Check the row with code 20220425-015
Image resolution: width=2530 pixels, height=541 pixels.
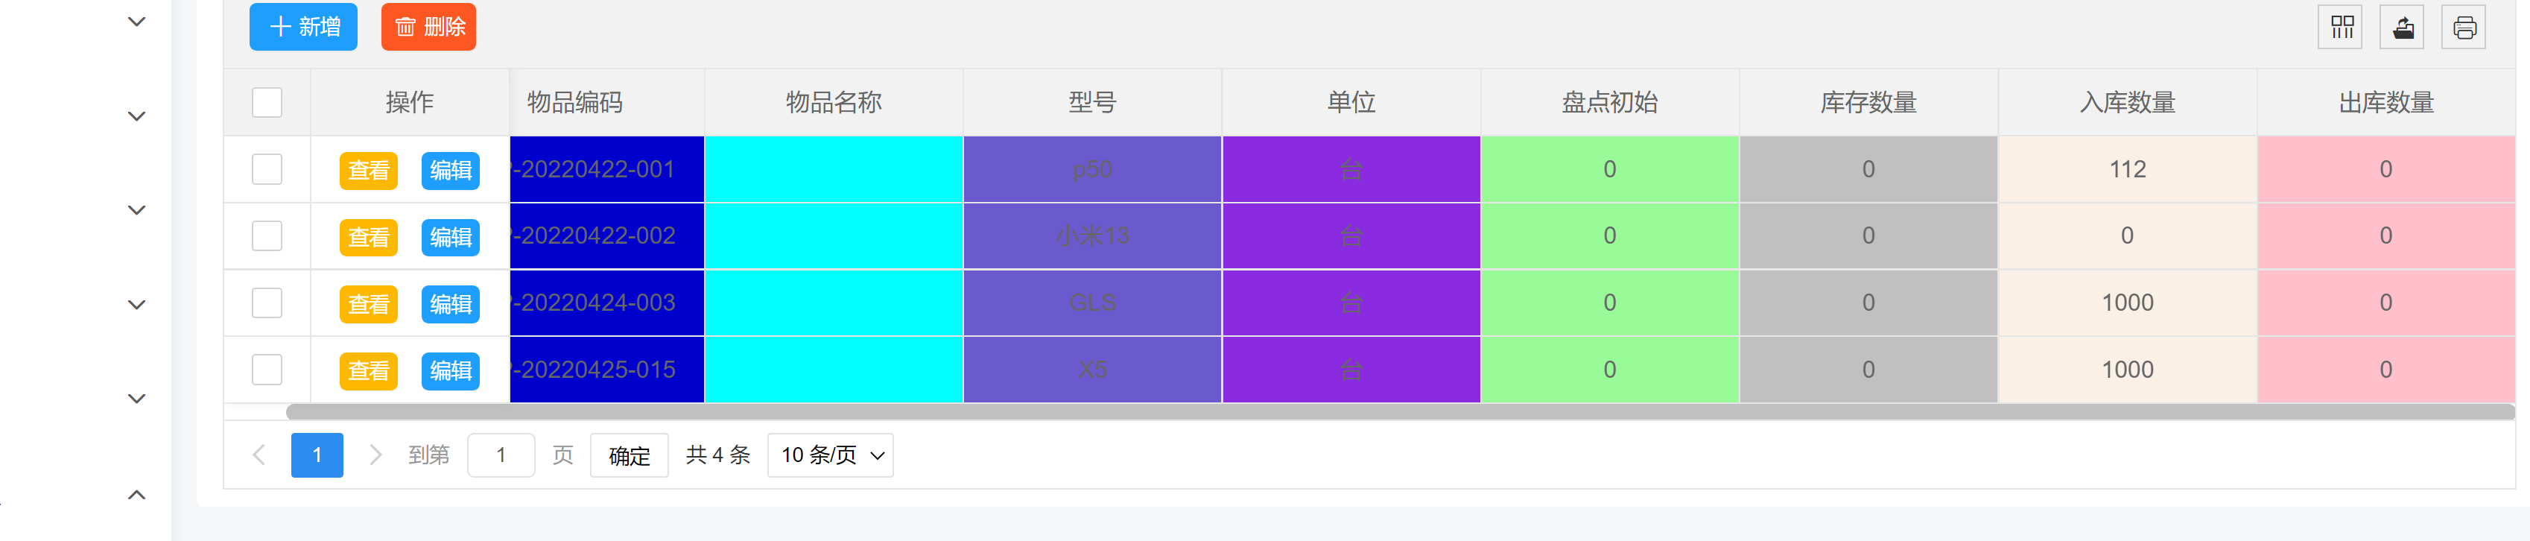(267, 369)
